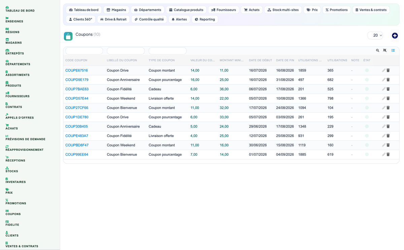Toggle the état indicator for COUPE67516

(367, 70)
